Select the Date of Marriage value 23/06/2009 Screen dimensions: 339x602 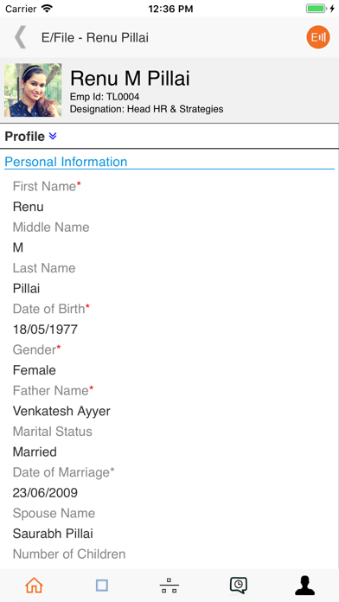click(x=45, y=492)
